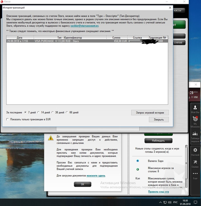This screenshot has width=201, height=206.
Task: Open My Missions target icon
Action: 195,119
